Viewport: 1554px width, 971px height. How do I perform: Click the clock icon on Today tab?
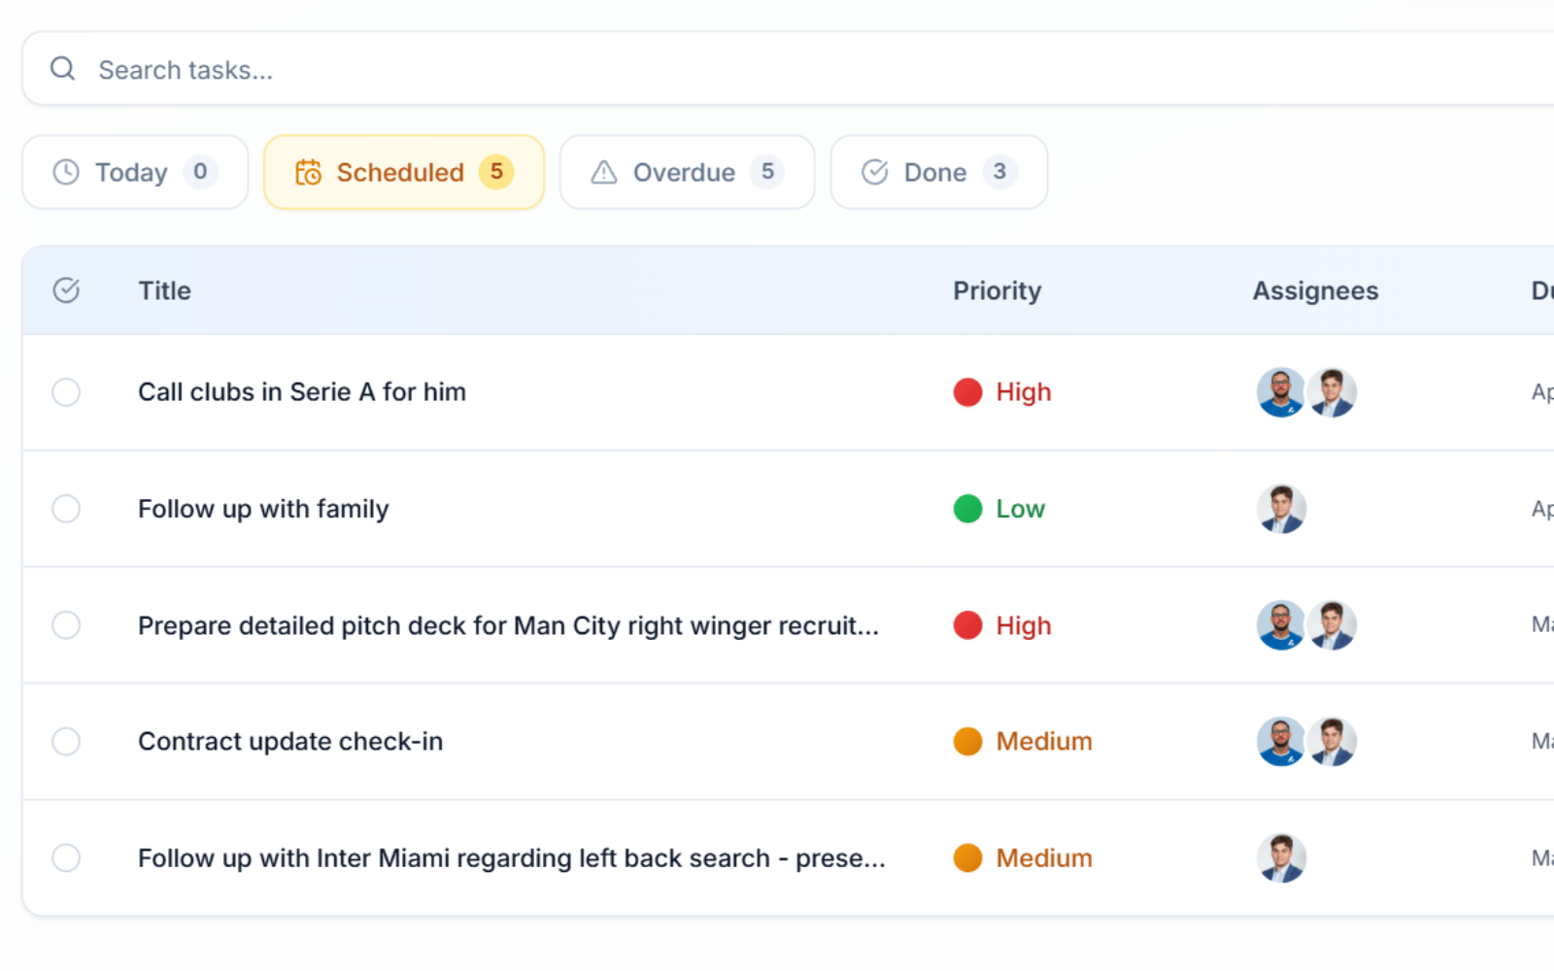[x=66, y=172]
